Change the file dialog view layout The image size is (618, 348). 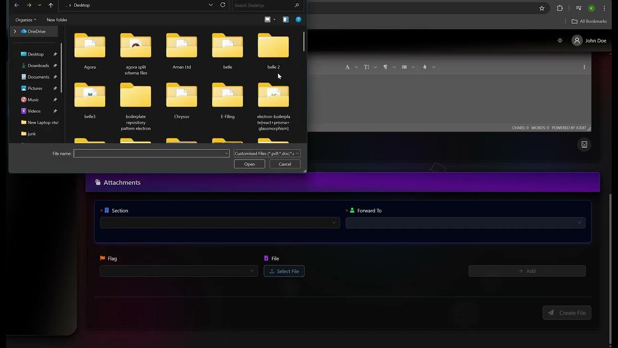point(267,19)
